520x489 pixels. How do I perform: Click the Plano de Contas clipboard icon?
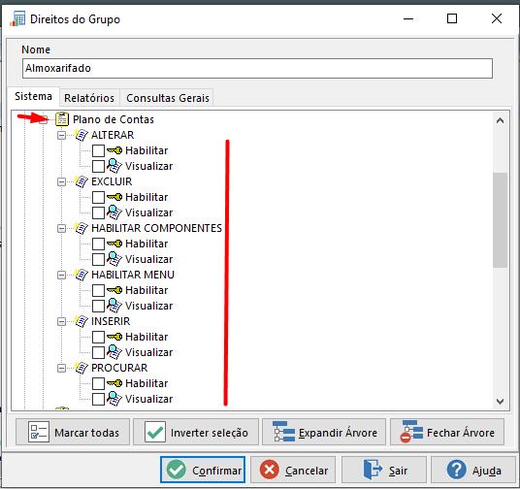(62, 119)
